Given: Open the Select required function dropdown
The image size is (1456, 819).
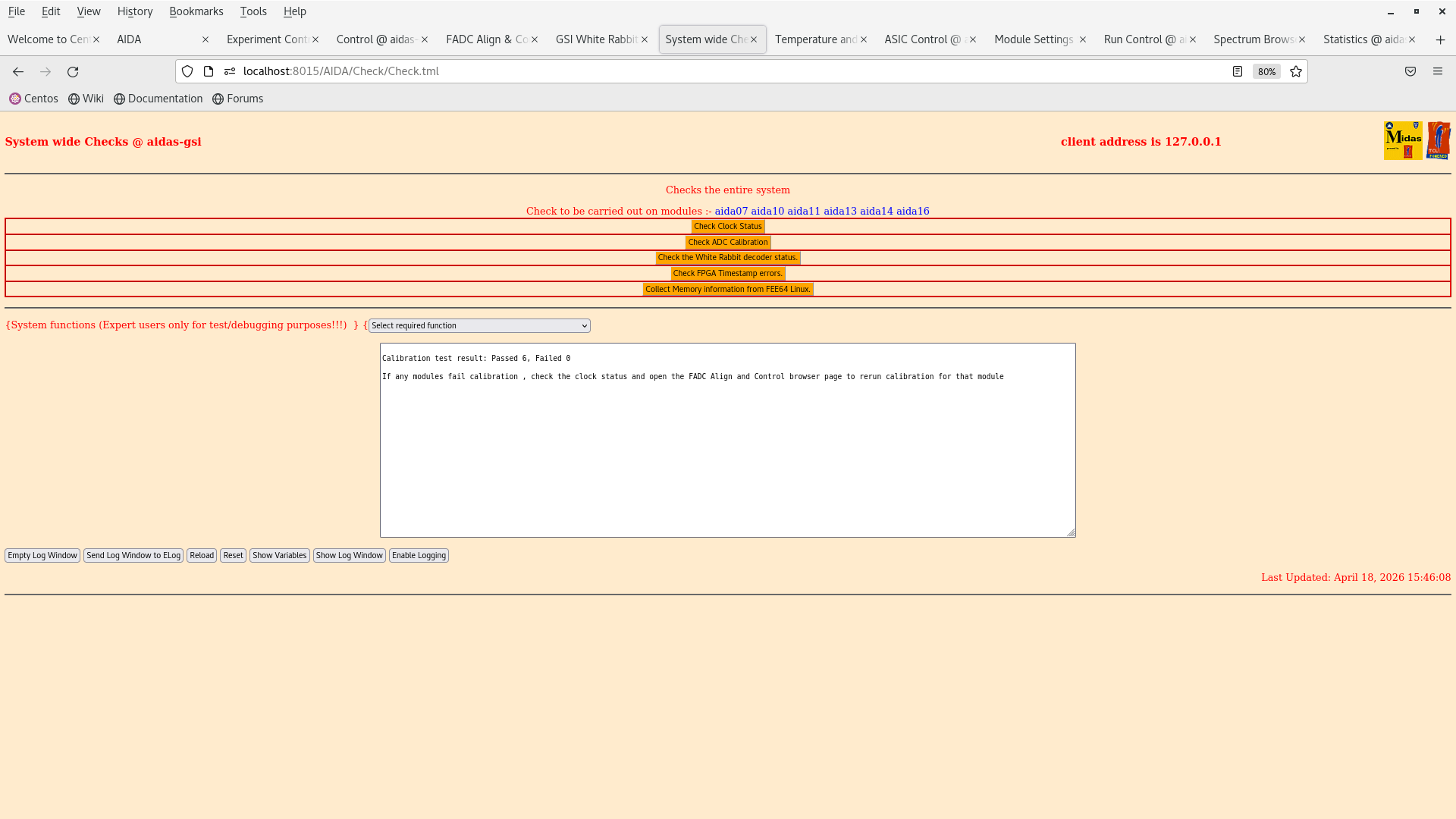Looking at the screenshot, I should tap(479, 325).
